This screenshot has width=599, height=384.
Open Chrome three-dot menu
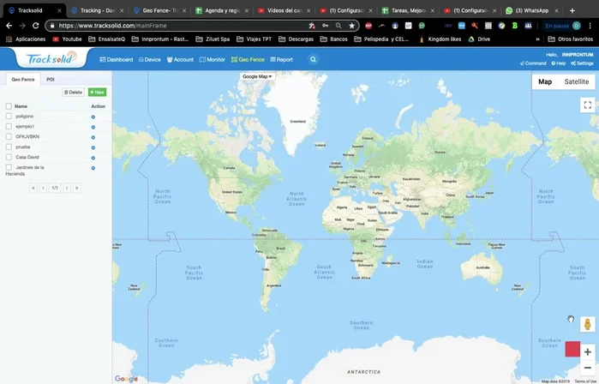click(x=590, y=26)
